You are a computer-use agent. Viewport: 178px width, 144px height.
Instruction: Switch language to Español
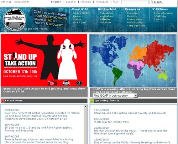71,2
